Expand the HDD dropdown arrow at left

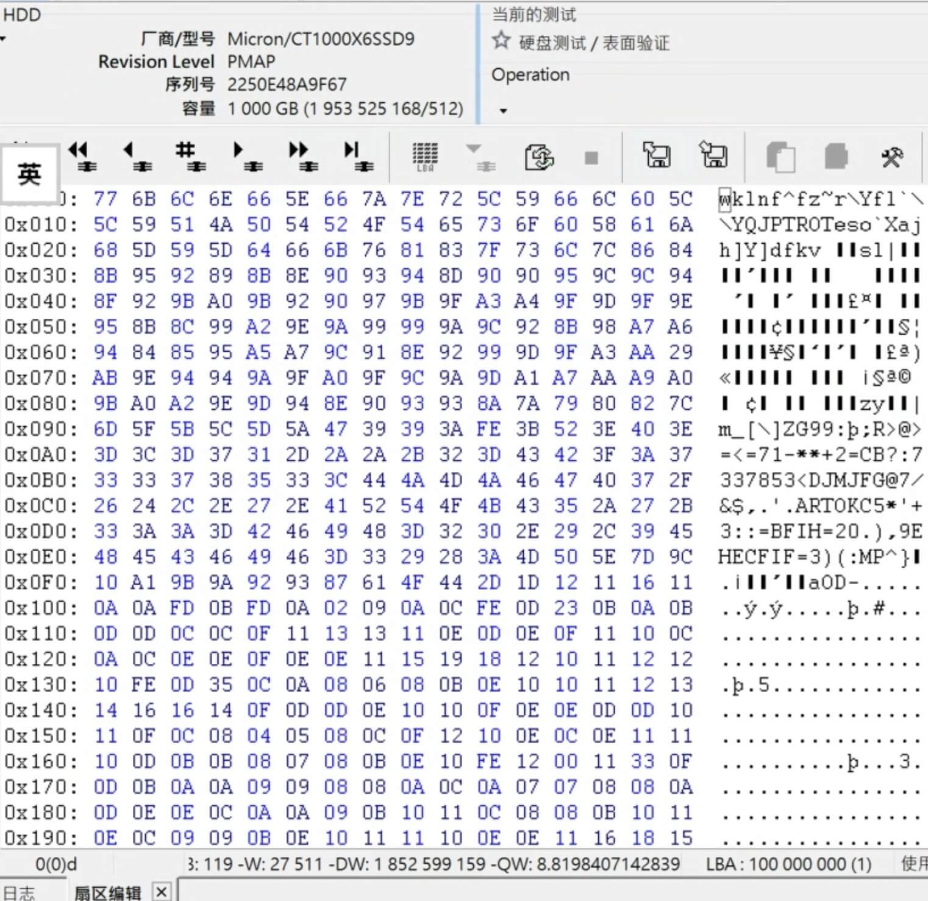tap(3, 39)
